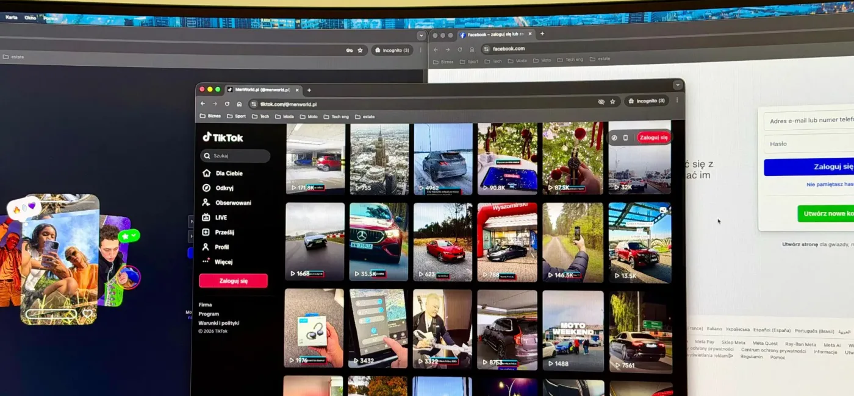The height and width of the screenshot is (396, 854).
Task: Click the TikTok Szukaj search field
Action: tap(235, 156)
